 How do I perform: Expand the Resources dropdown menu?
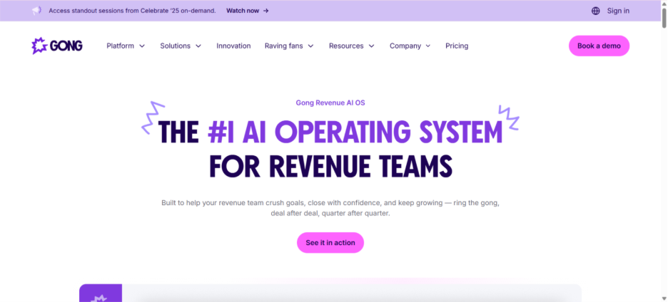(x=351, y=46)
